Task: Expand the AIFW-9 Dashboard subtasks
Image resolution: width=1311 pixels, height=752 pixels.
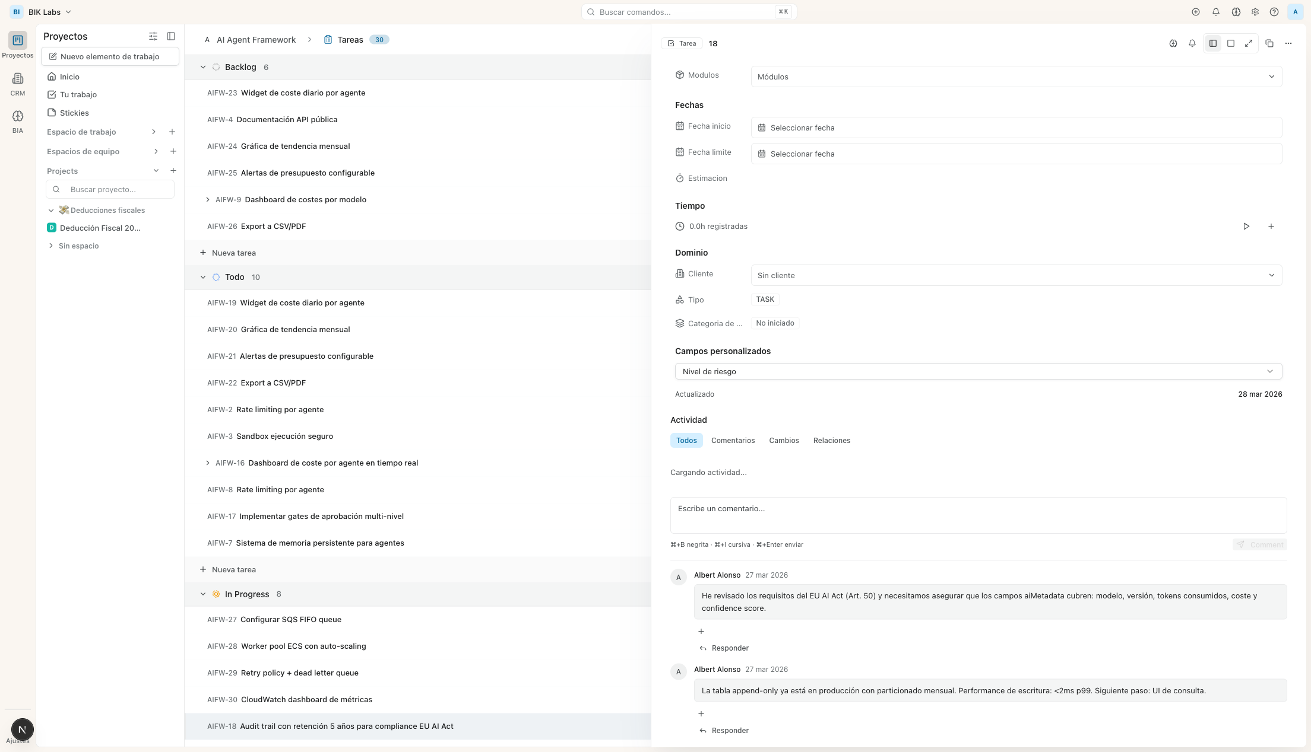Action: 207,200
